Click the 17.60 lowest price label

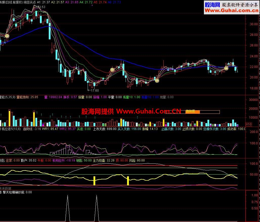[95, 90]
